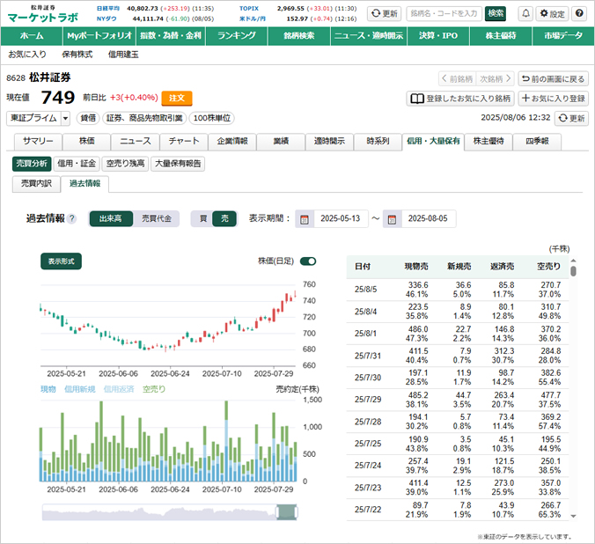Switch to the サマリー tab
The image size is (595, 544).
coord(38,141)
